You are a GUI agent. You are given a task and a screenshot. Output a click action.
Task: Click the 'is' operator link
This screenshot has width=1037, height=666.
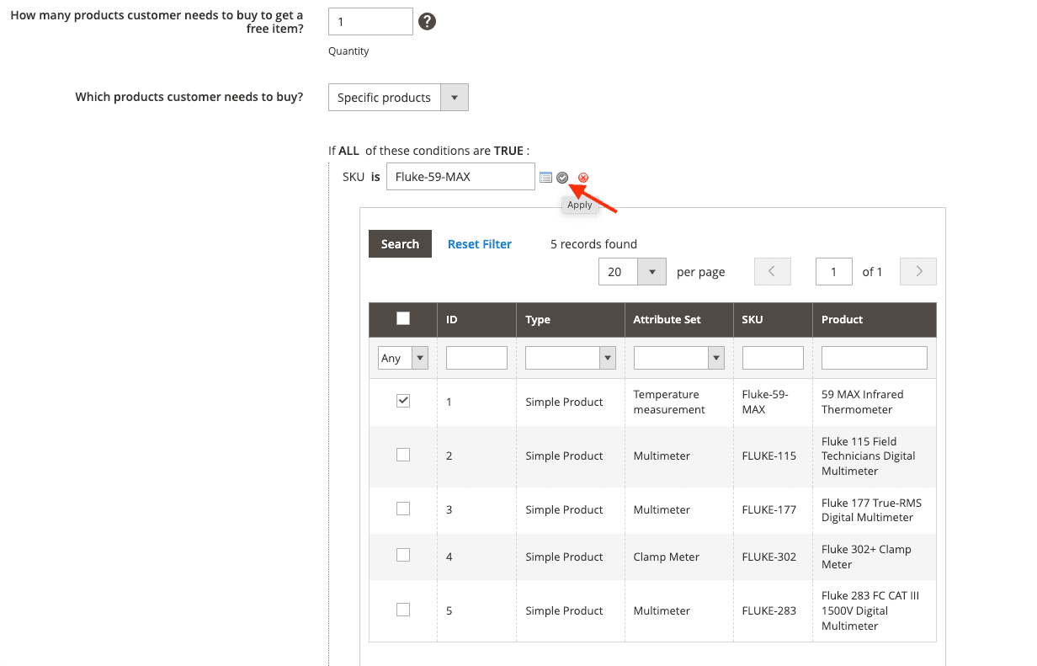point(375,177)
